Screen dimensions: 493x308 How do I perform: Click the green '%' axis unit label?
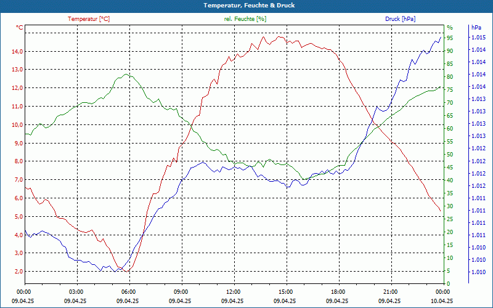[x=450, y=28]
